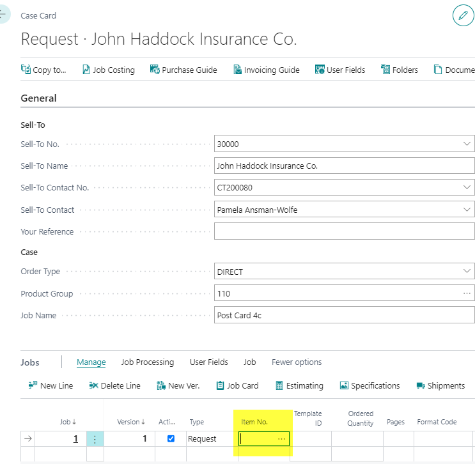The image size is (475, 464).
Task: Click the Purchase Guide label
Action: pyautogui.click(x=189, y=70)
